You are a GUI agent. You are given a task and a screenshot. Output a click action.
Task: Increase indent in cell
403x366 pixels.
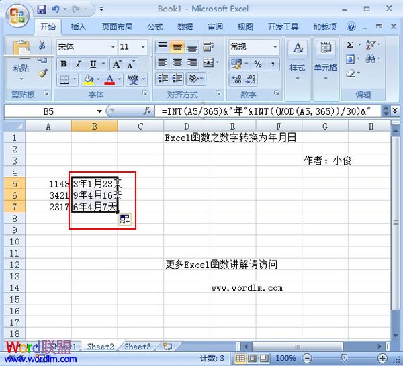pyautogui.click(x=177, y=79)
